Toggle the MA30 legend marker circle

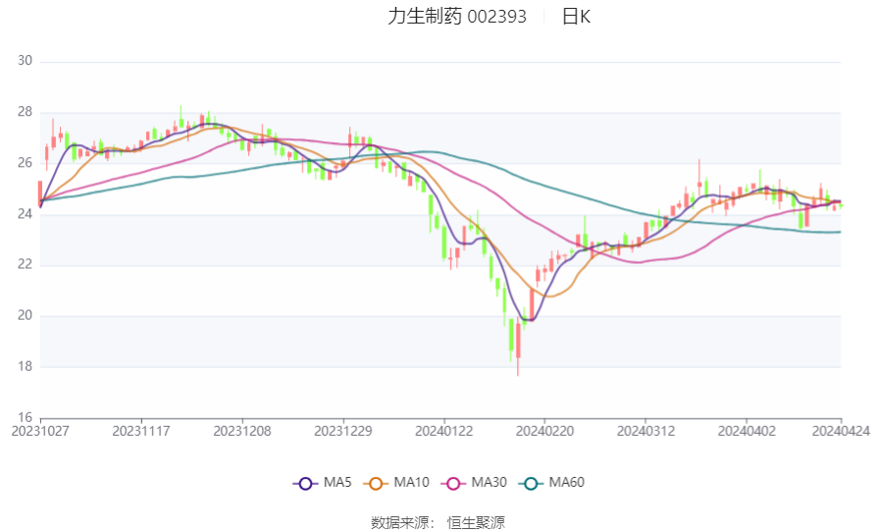pyautogui.click(x=453, y=483)
